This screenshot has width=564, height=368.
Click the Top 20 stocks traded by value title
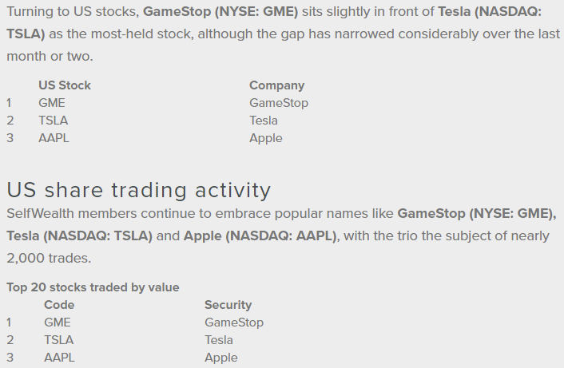coord(93,287)
